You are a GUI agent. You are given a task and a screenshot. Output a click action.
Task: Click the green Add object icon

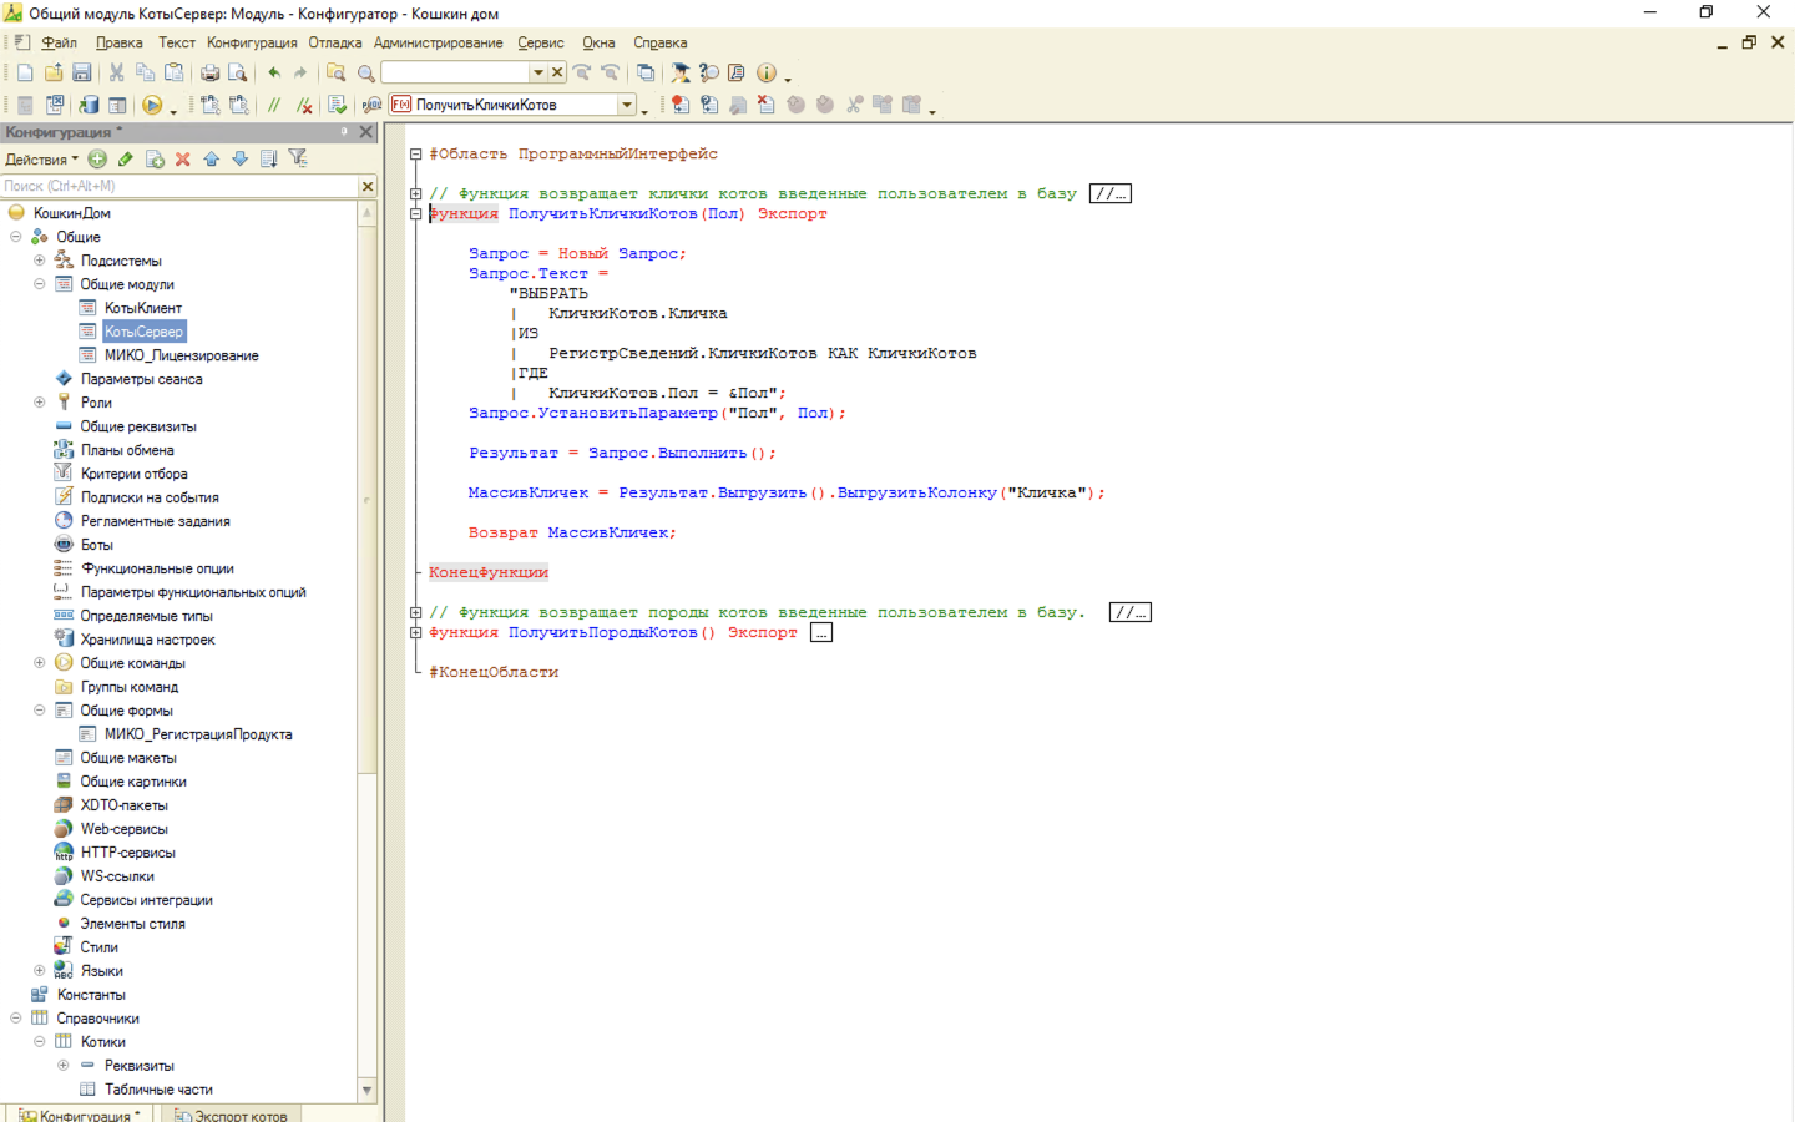pos(97,158)
